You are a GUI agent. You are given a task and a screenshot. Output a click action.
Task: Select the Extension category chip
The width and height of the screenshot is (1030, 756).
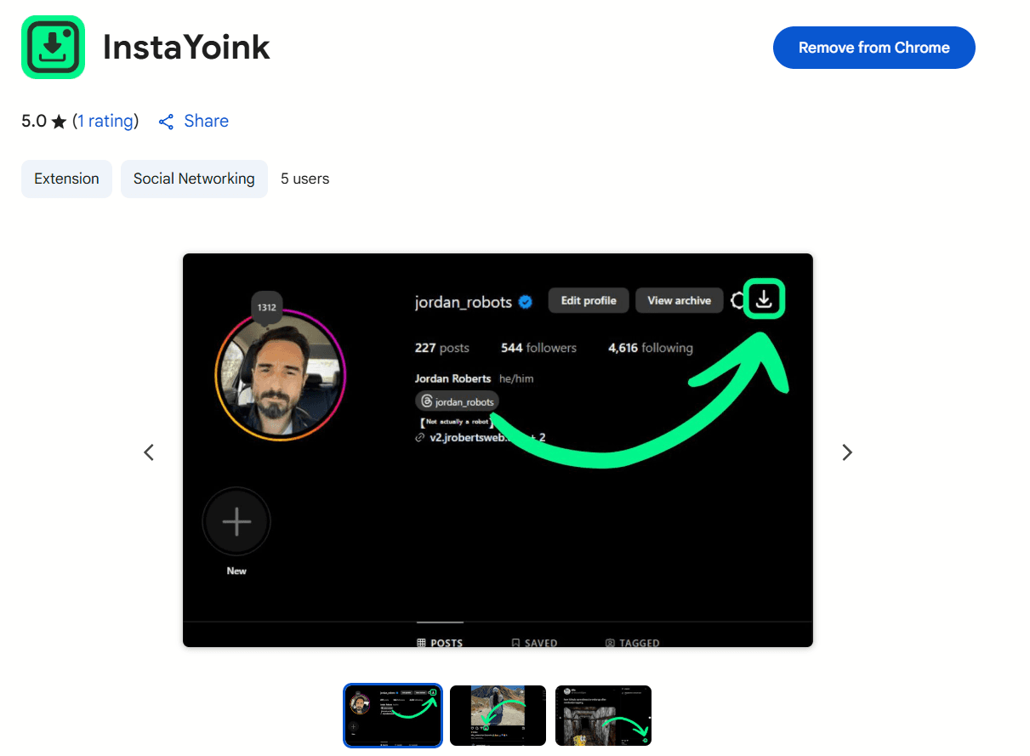pyautogui.click(x=66, y=179)
